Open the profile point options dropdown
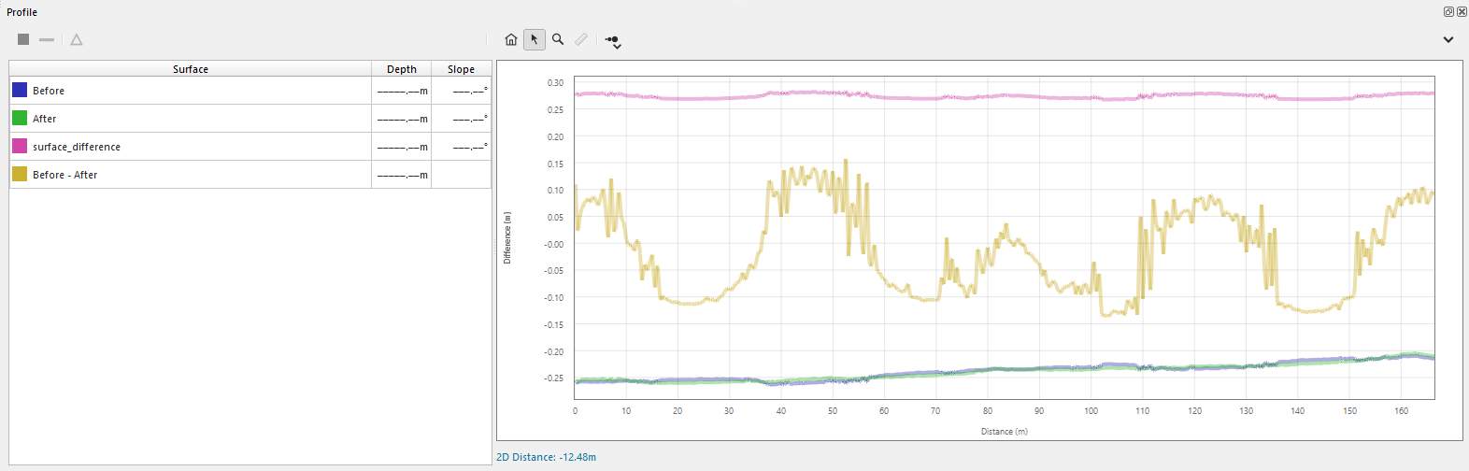 613,41
